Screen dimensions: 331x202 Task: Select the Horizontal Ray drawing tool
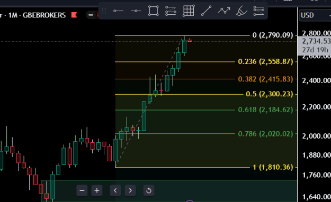click(118, 11)
